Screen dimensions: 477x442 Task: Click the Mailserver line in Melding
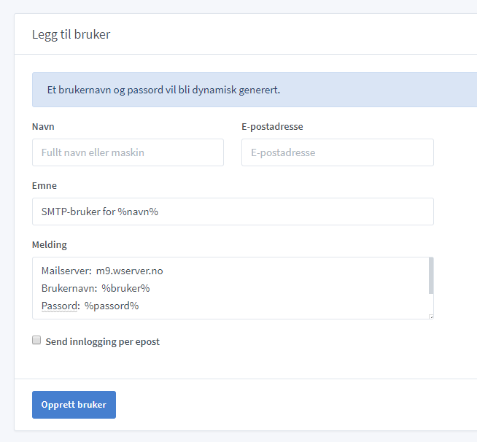[x=102, y=271]
